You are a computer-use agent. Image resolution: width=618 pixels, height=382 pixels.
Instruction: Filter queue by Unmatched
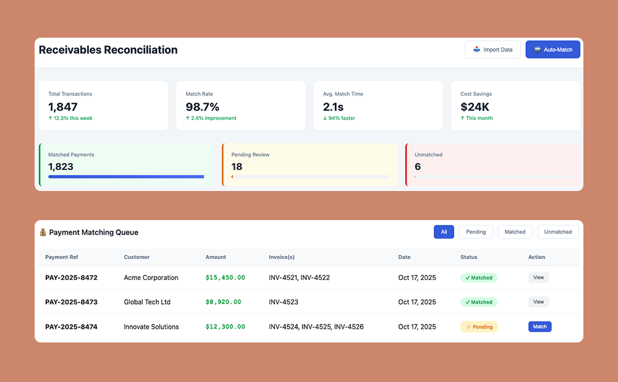[558, 232]
